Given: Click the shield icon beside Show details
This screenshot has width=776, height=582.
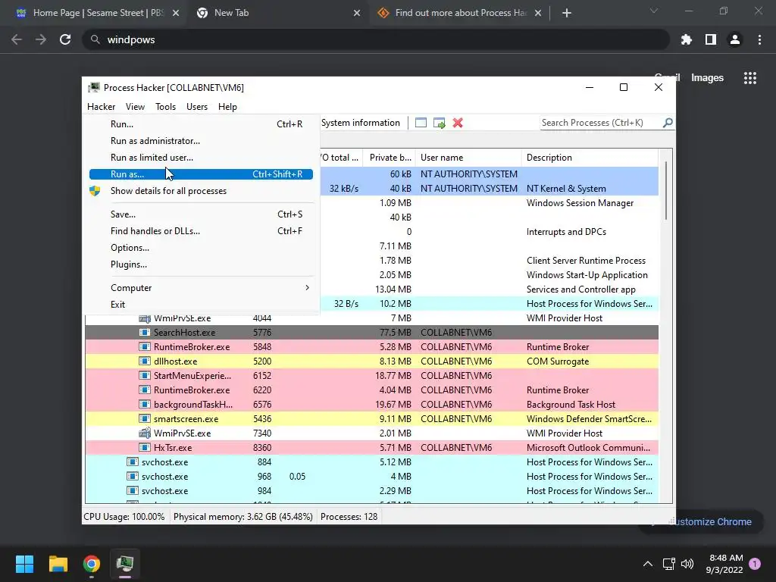Looking at the screenshot, I should click(x=95, y=191).
